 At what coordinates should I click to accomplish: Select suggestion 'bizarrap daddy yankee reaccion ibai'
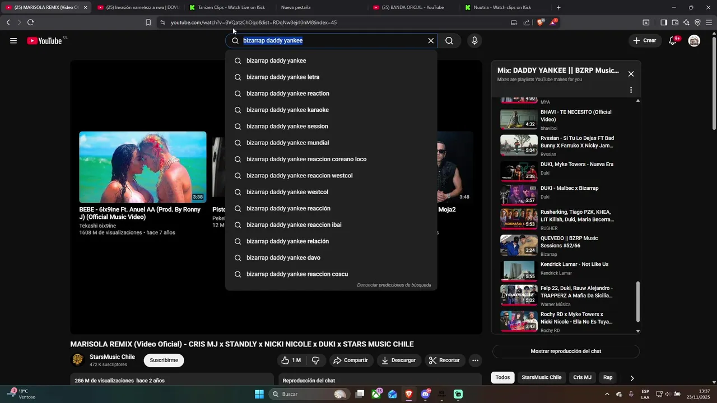point(331,225)
